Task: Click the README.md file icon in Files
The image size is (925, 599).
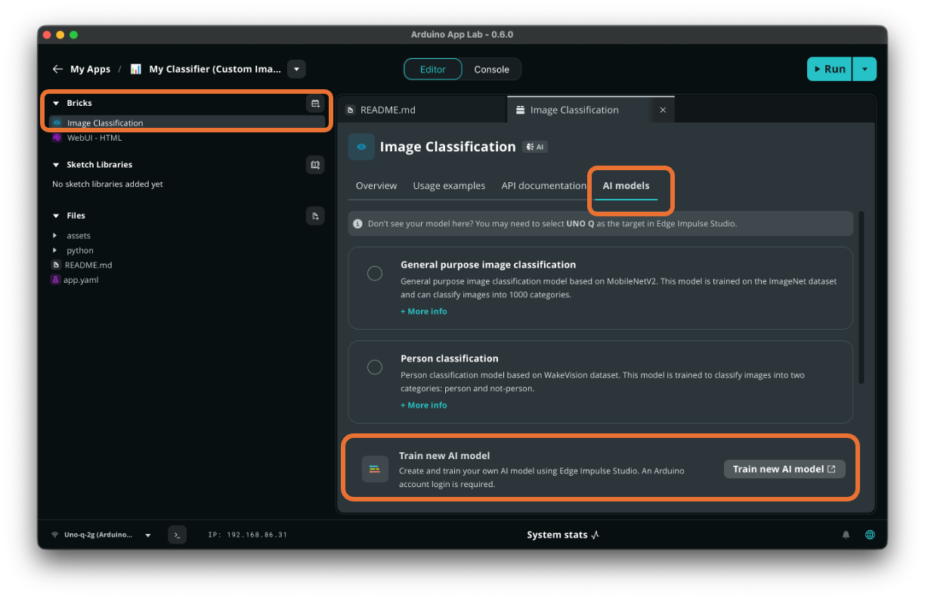Action: click(x=56, y=265)
